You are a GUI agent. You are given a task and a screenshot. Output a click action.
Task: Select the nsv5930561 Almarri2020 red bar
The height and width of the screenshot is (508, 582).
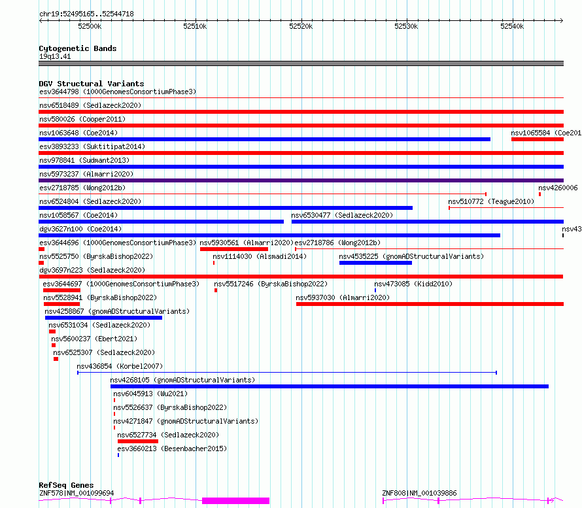tap(234, 249)
